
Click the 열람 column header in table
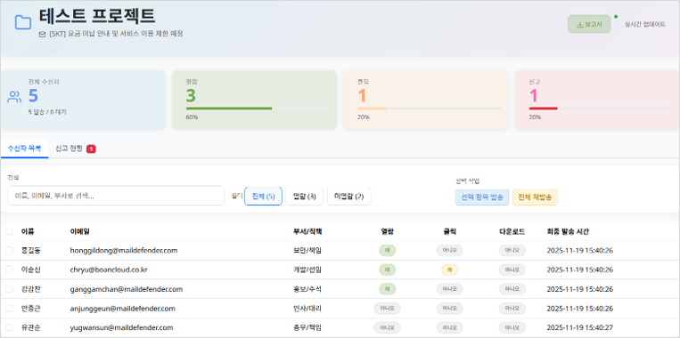(388, 231)
